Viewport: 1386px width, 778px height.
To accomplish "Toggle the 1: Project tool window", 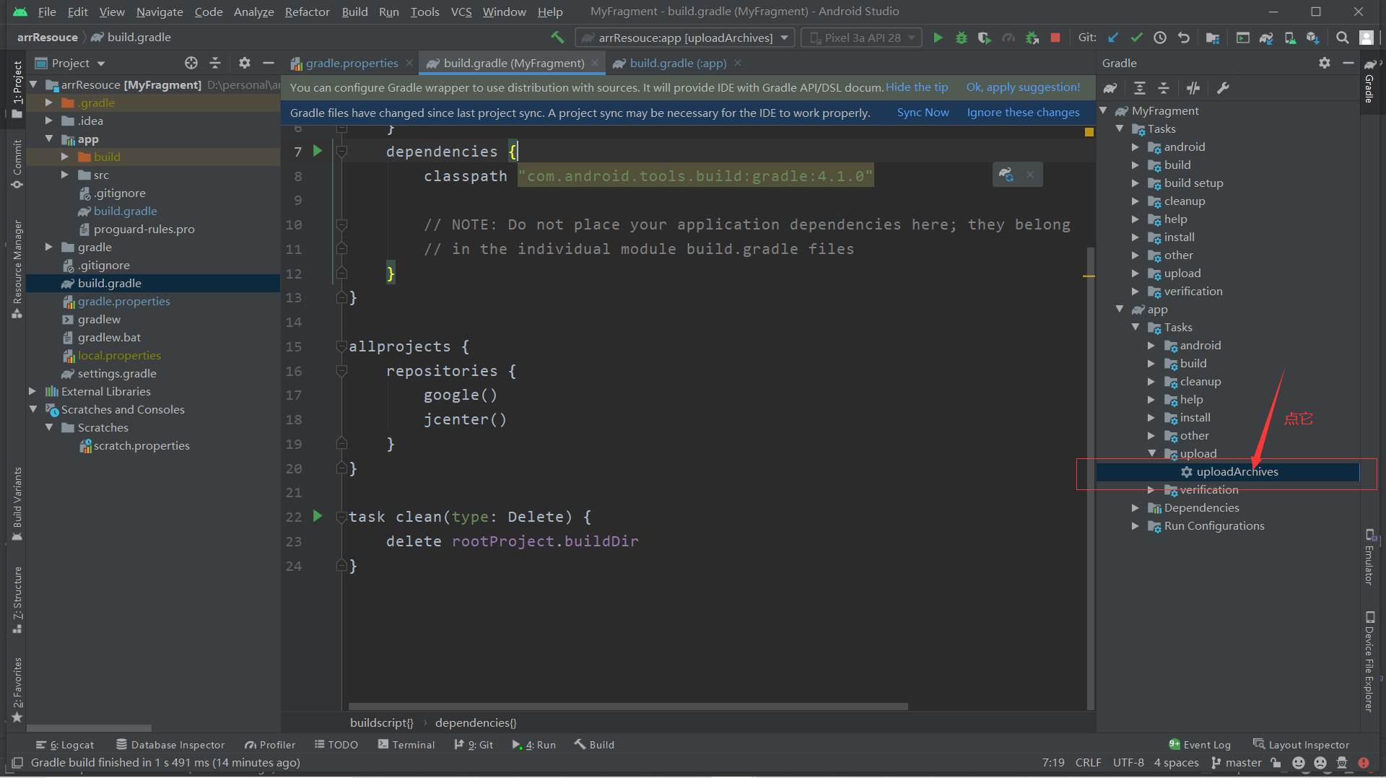I will (17, 88).
